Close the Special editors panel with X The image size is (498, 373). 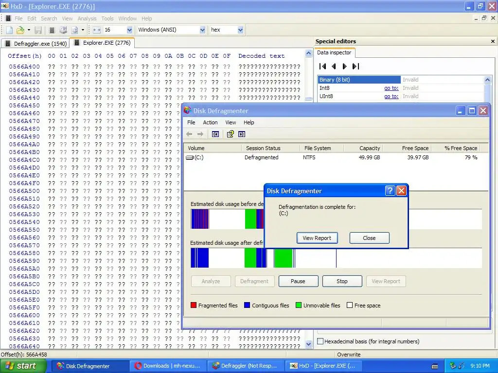tap(493, 41)
